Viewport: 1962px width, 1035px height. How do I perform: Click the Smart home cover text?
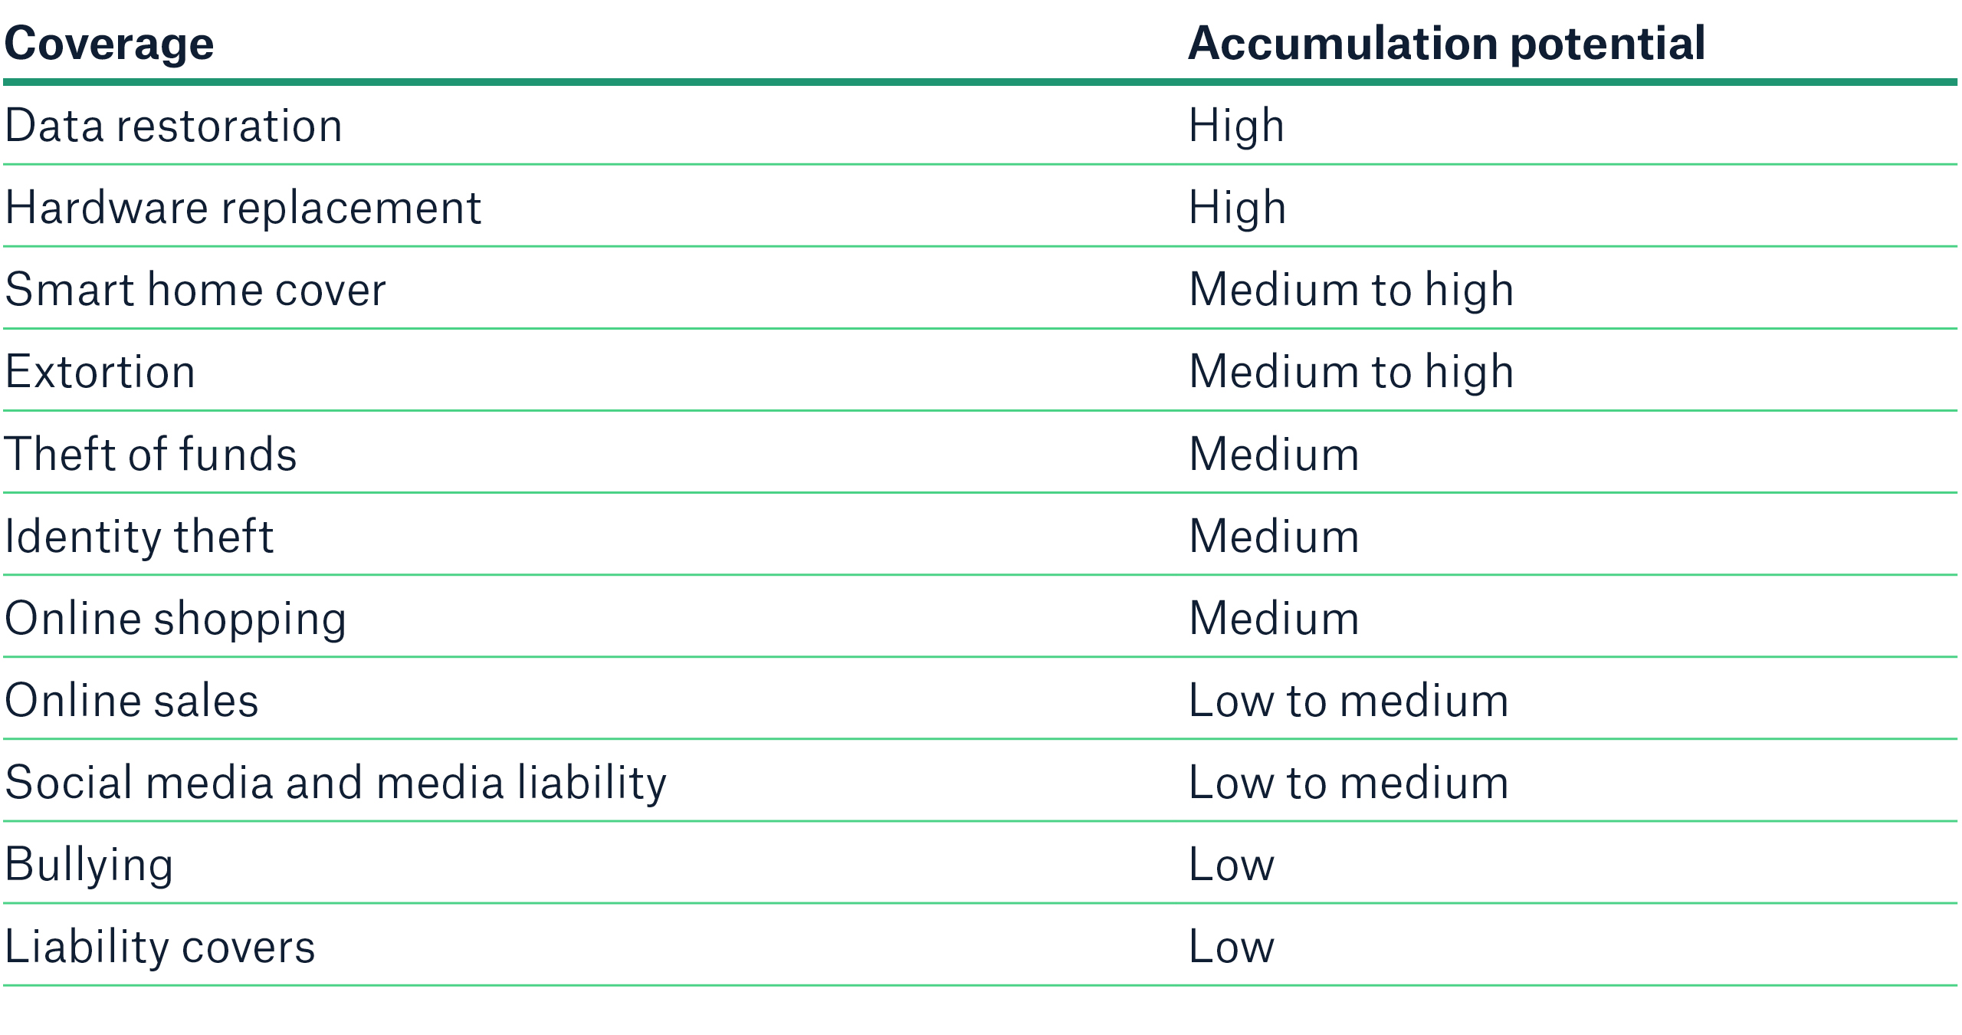pos(195,290)
